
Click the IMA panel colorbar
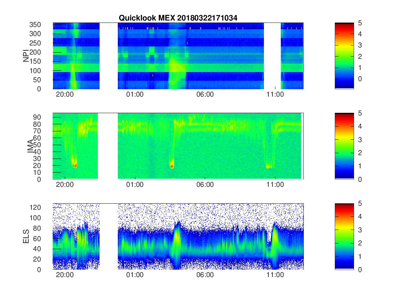pos(344,146)
